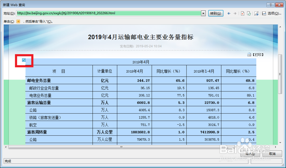Click the 航空 row label

[x=33, y=125]
